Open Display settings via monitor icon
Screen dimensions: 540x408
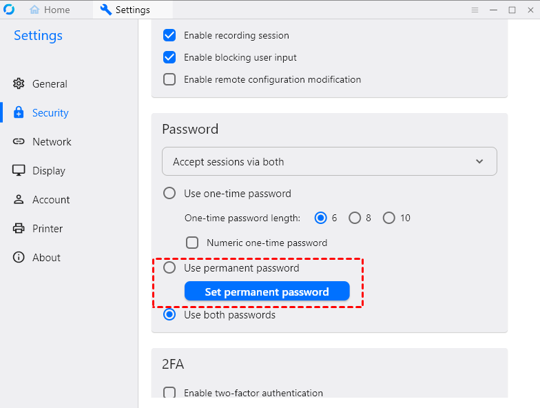click(x=19, y=171)
